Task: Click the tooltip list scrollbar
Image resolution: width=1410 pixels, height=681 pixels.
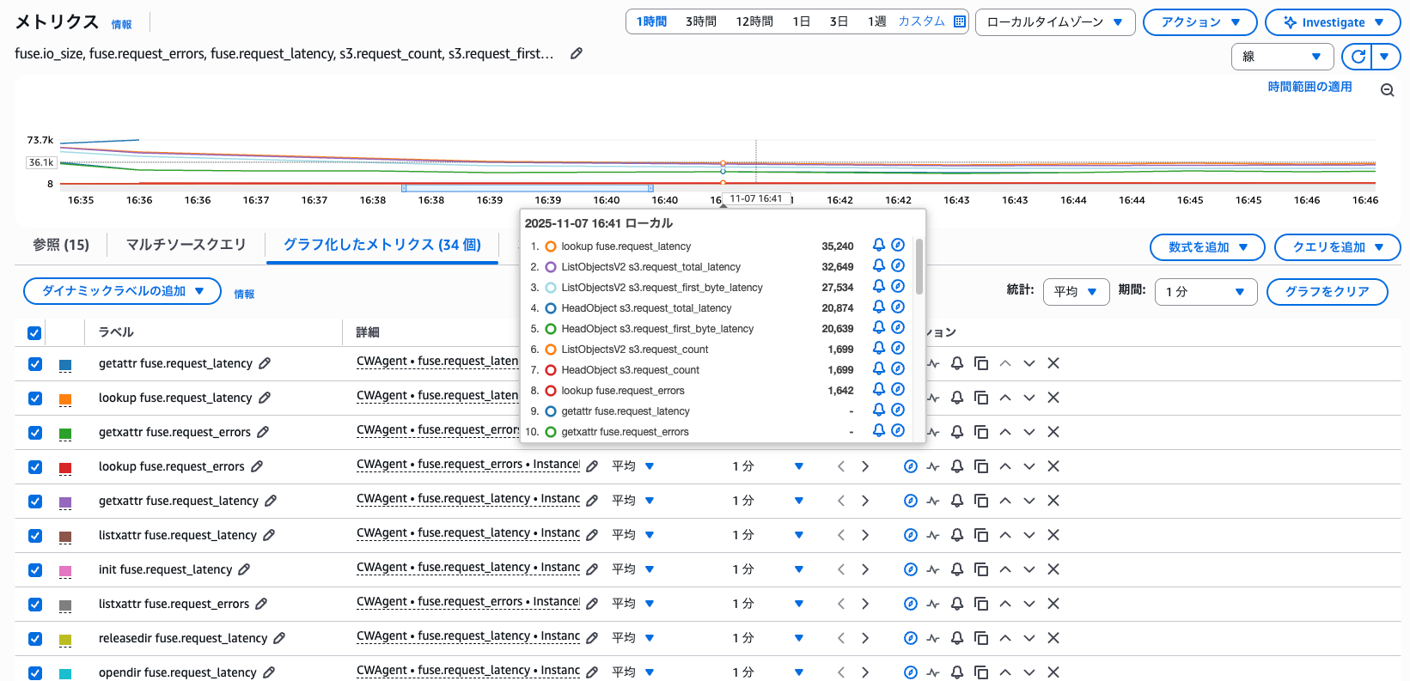Action: coord(919,267)
